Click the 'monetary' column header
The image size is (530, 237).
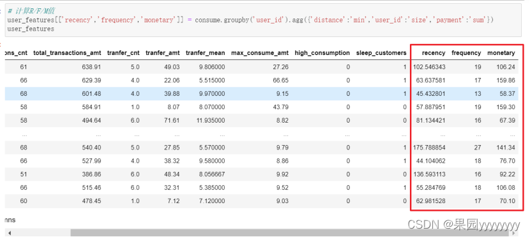(501, 53)
